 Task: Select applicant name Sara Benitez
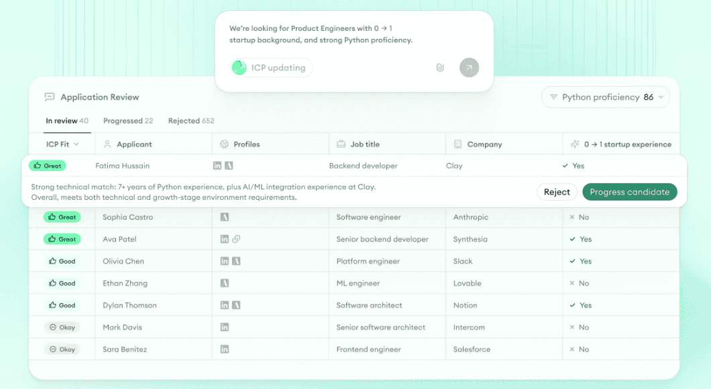pos(125,349)
